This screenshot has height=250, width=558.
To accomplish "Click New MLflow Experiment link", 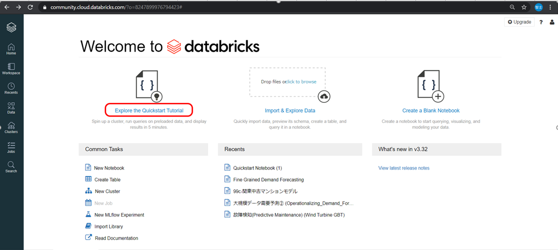I will tap(119, 215).
